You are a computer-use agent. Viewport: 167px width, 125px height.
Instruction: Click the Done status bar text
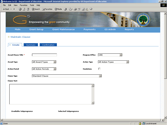tap(5, 123)
